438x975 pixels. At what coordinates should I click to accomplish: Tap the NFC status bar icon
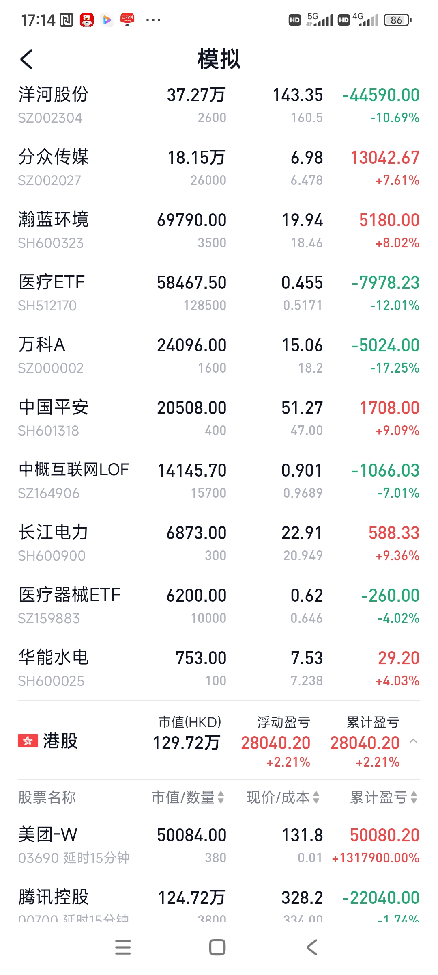(66, 20)
